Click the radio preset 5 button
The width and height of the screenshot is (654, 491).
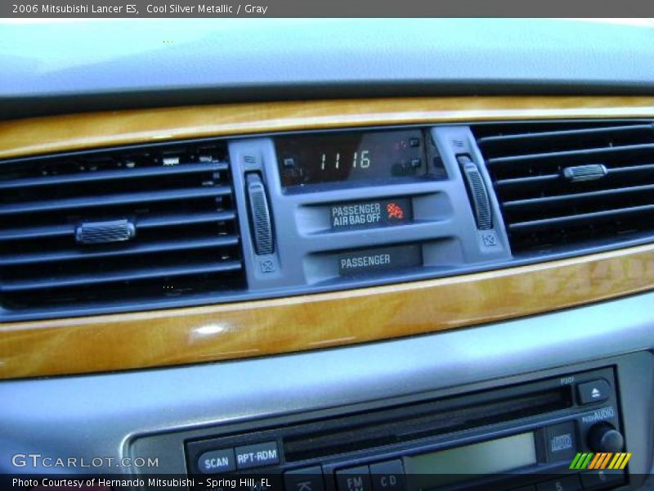pos(559,484)
